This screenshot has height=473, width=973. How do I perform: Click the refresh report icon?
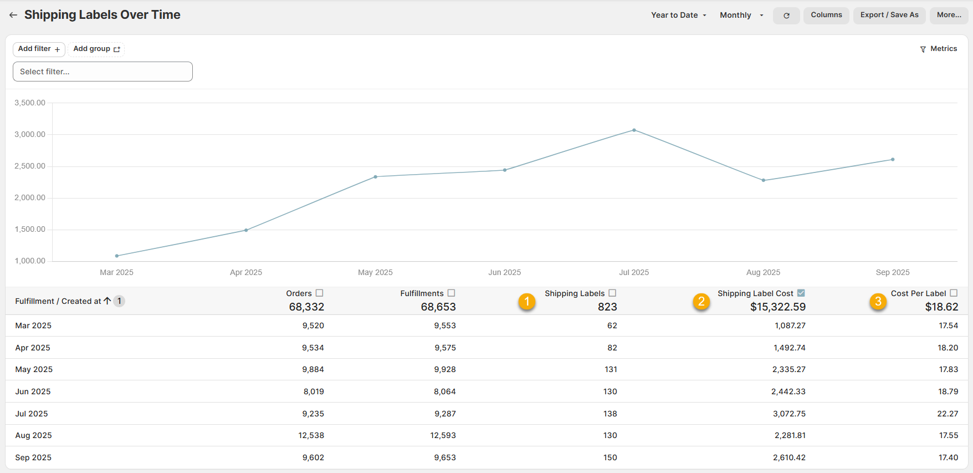786,16
